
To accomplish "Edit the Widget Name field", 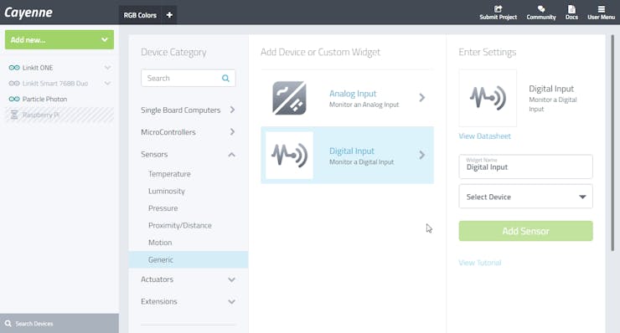I will (x=525, y=166).
